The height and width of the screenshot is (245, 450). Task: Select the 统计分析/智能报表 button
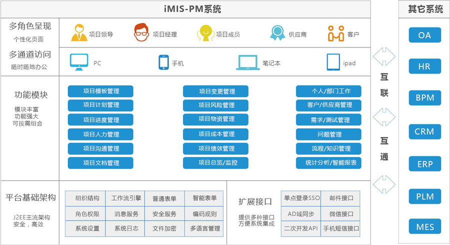(x=328, y=163)
